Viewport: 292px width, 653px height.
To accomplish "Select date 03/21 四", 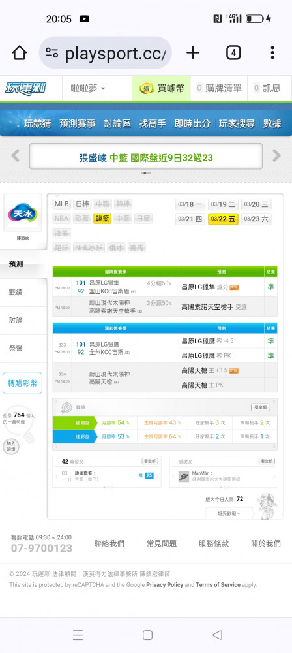I will [x=190, y=219].
